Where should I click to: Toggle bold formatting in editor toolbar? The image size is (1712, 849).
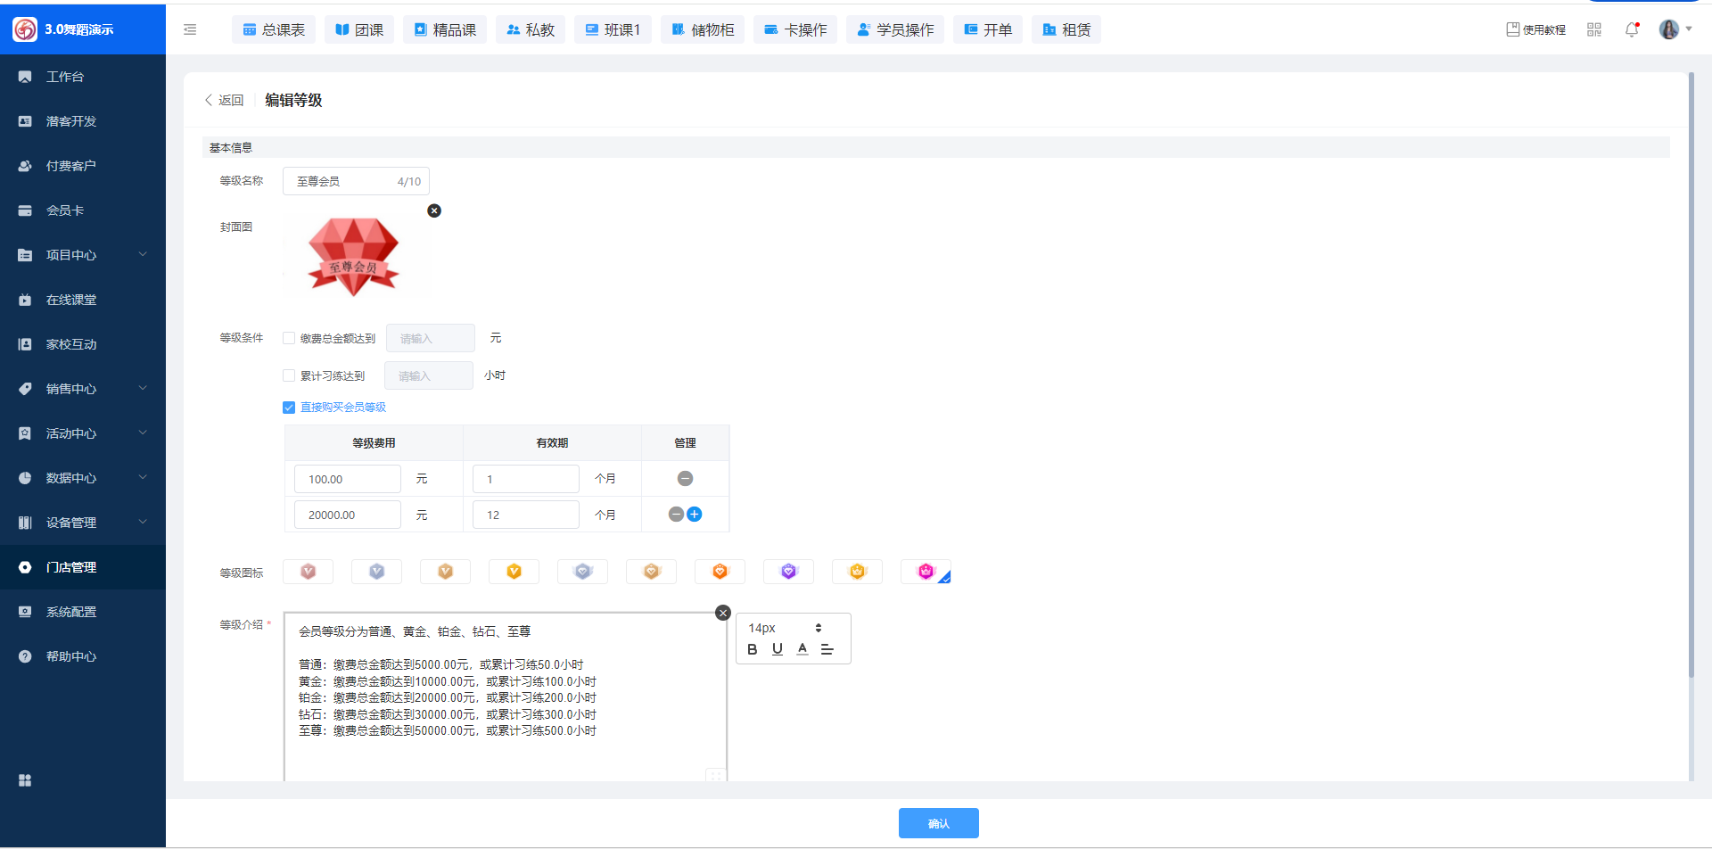(x=753, y=649)
